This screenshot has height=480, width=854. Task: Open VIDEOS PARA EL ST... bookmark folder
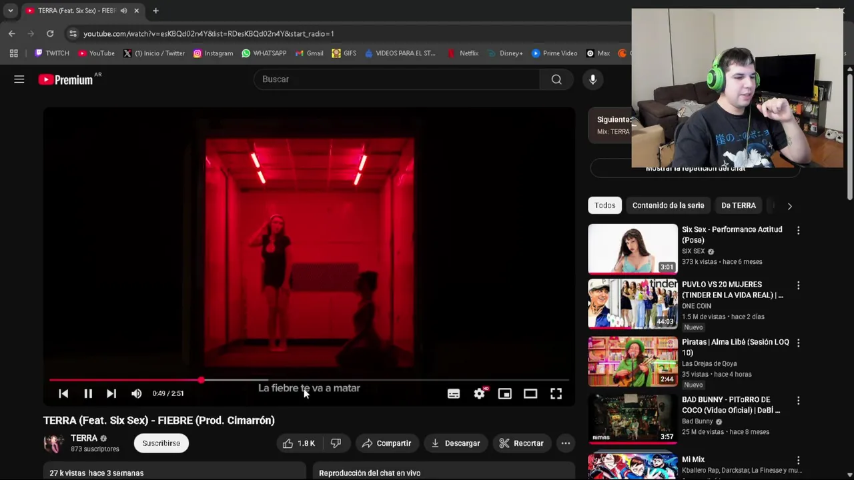click(400, 53)
